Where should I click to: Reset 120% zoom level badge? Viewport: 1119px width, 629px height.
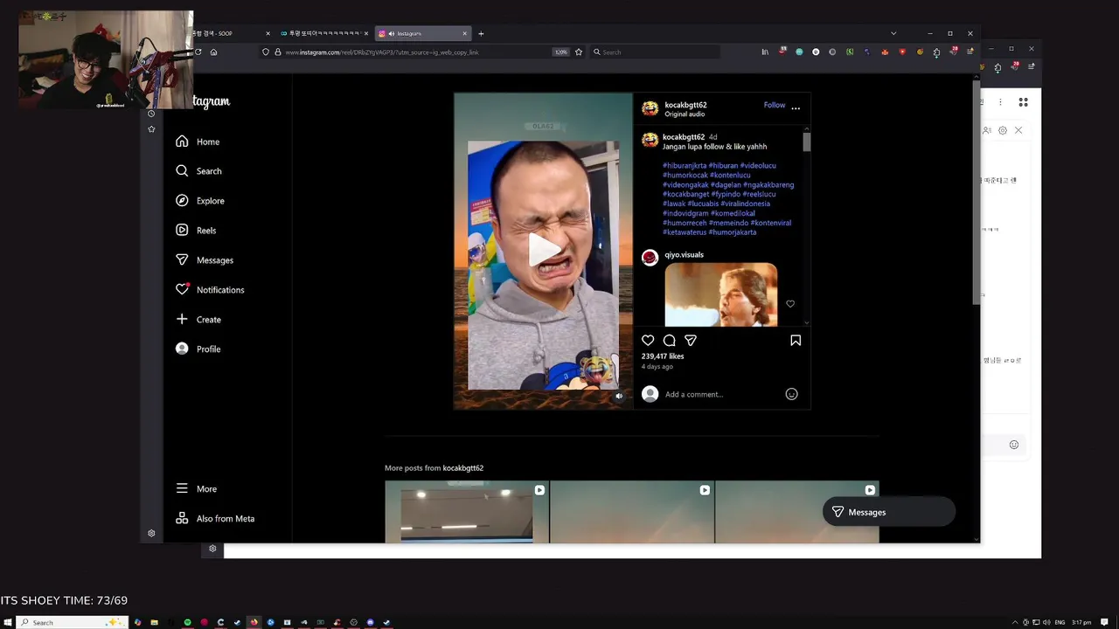(x=561, y=52)
